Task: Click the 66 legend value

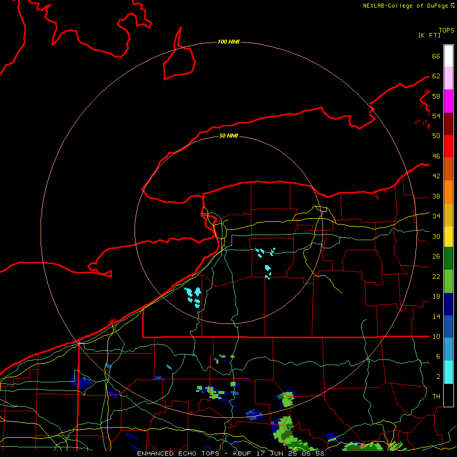Action: pyautogui.click(x=436, y=56)
